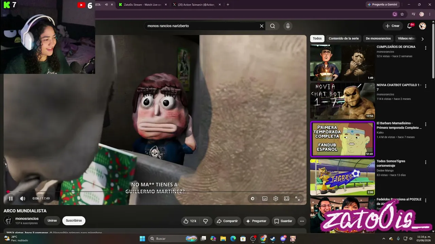The width and height of the screenshot is (435, 244).
Task: Open Microsoft Edge from the taskbar
Action: coord(233,239)
